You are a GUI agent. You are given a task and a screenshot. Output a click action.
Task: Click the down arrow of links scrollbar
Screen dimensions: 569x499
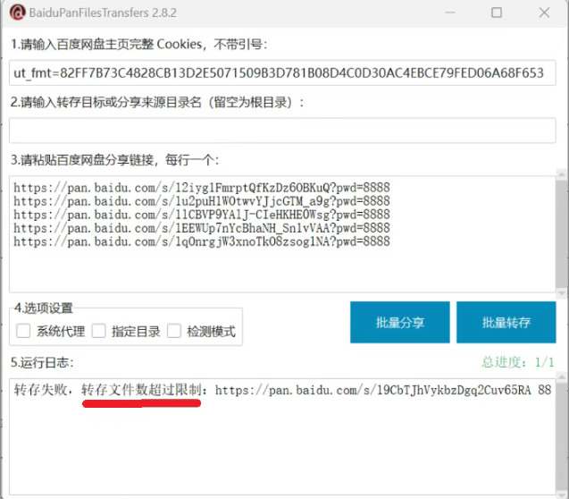(562, 292)
